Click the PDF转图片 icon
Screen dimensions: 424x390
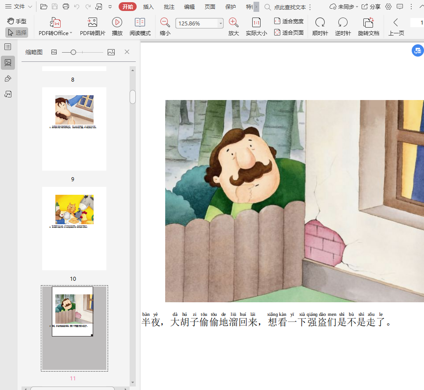[92, 23]
